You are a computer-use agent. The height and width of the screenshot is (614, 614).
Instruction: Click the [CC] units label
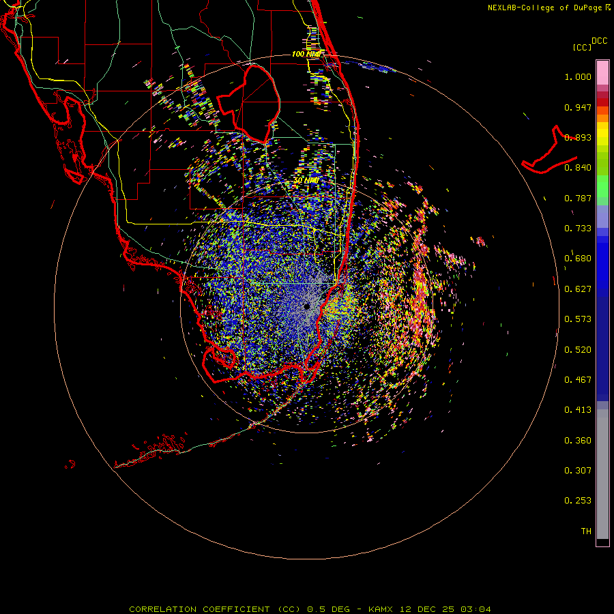[582, 47]
